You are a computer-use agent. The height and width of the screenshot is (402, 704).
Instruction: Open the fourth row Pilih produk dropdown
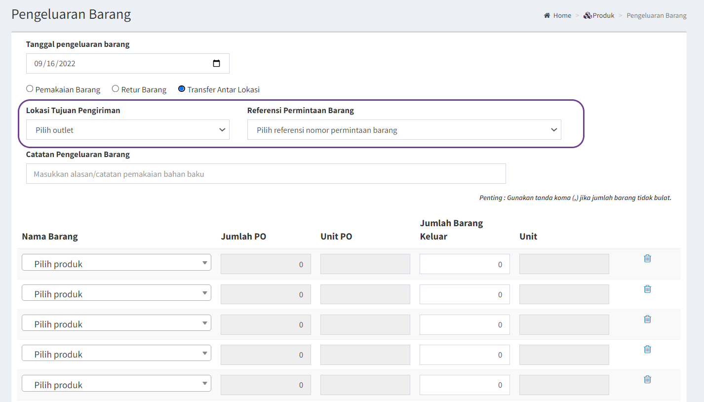pos(117,353)
